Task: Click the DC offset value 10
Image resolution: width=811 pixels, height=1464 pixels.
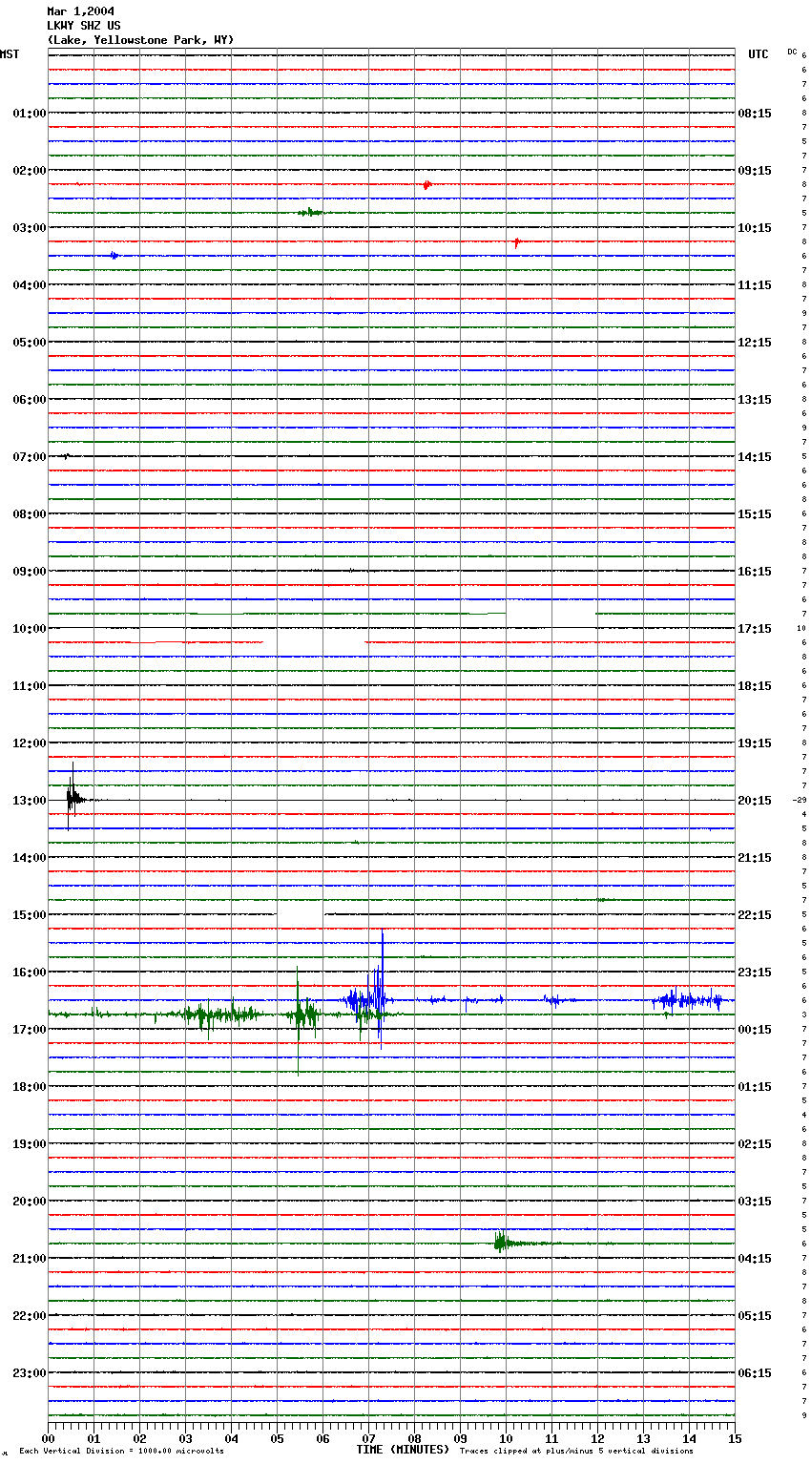Action: (801, 628)
